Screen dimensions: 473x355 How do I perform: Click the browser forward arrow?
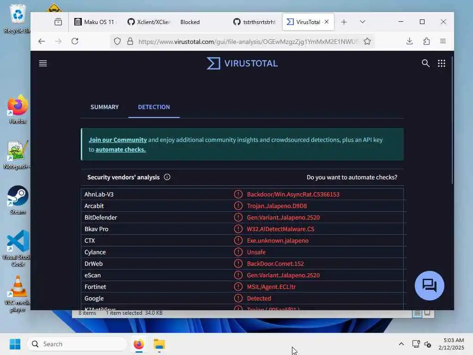tap(58, 41)
